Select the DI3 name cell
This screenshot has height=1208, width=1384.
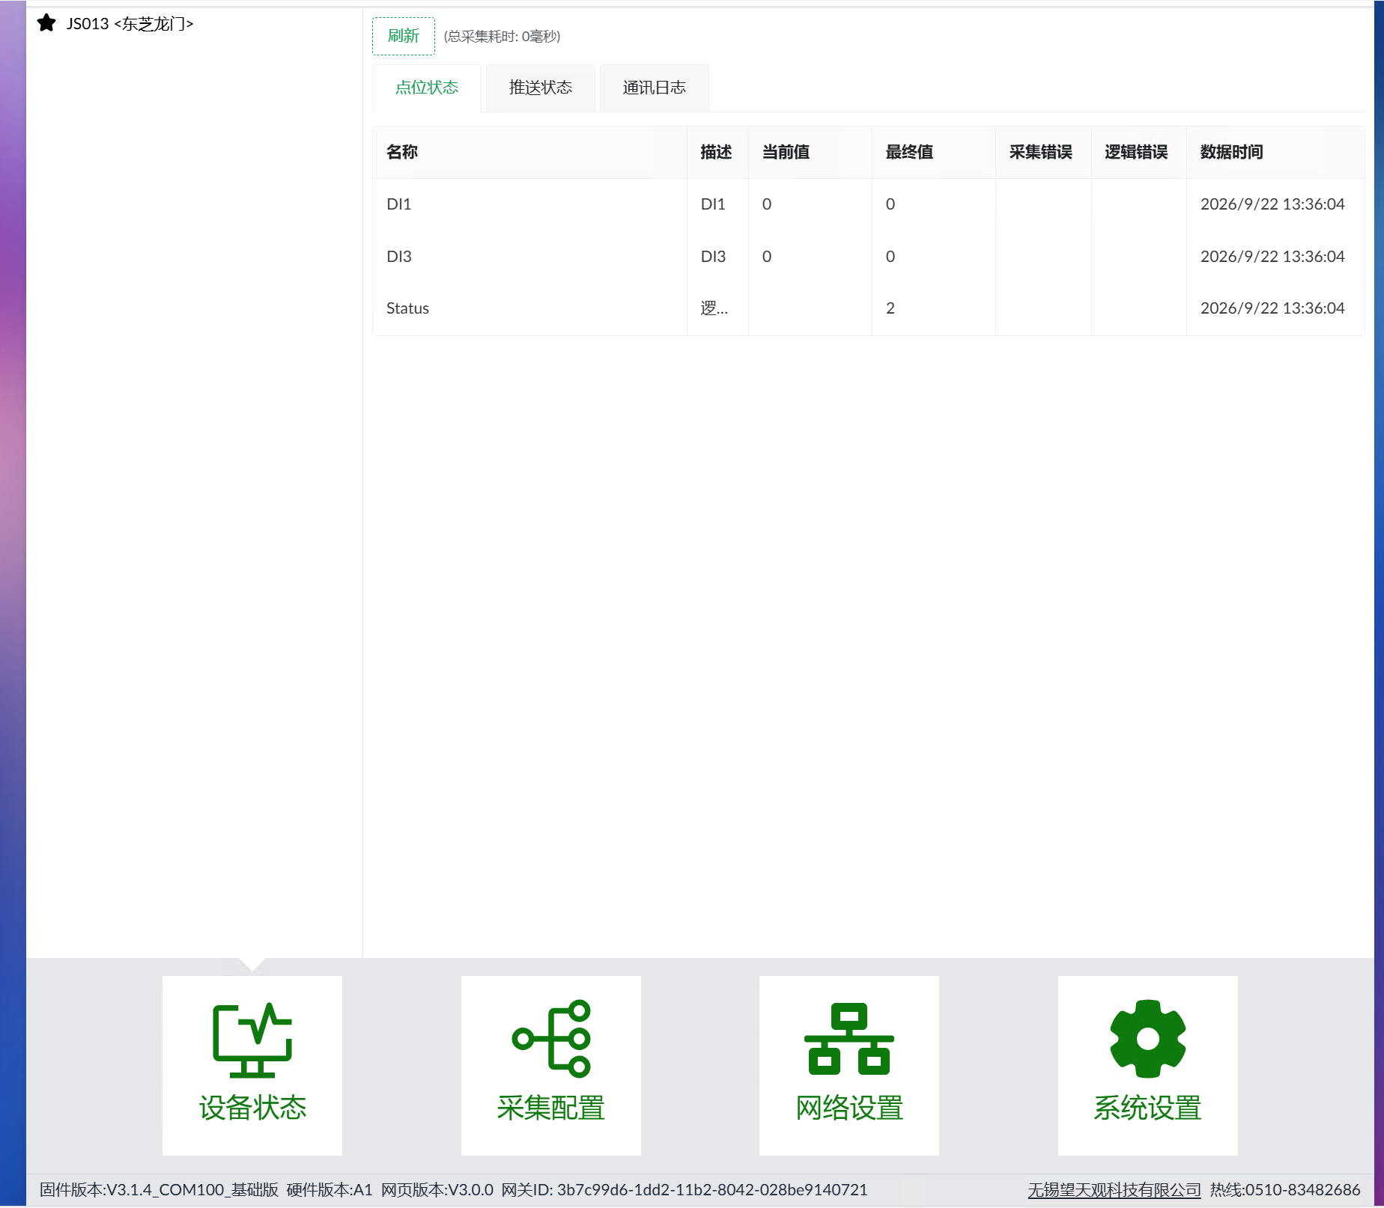(529, 257)
